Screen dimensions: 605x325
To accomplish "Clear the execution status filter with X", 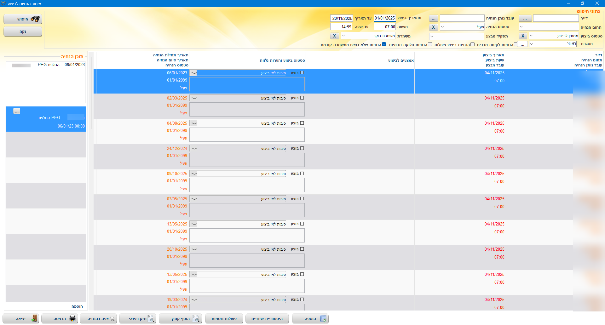I will (523, 36).
